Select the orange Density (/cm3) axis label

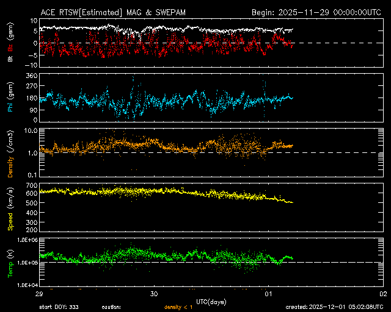10,153
